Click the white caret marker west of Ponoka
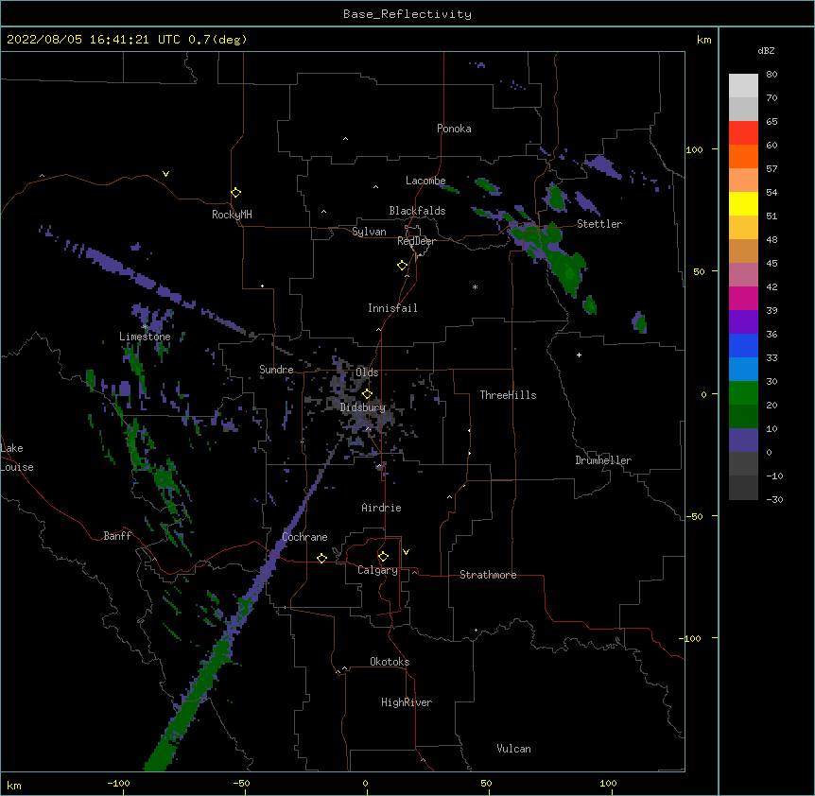 coord(345,139)
